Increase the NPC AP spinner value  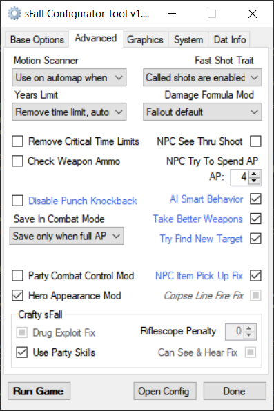pos(254,174)
